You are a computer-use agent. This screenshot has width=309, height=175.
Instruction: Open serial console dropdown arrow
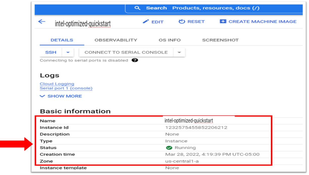coord(179,52)
